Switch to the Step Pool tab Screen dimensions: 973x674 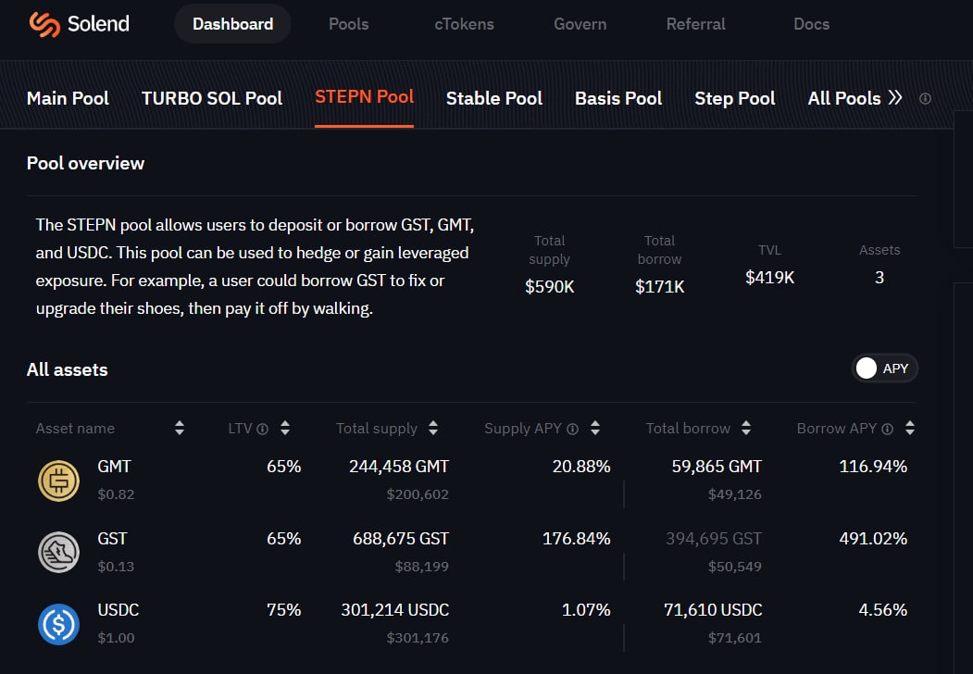735,98
